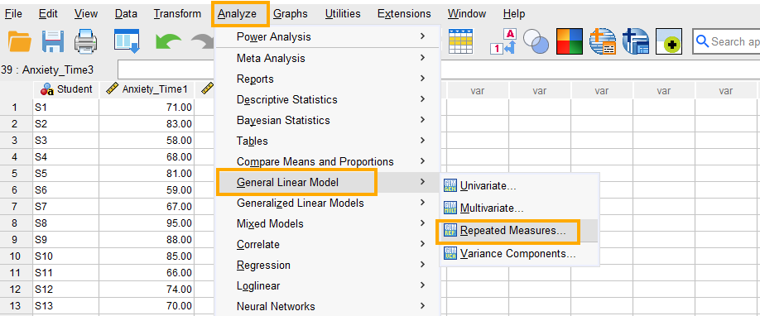
Task: Open the Utilities menu
Action: (343, 13)
